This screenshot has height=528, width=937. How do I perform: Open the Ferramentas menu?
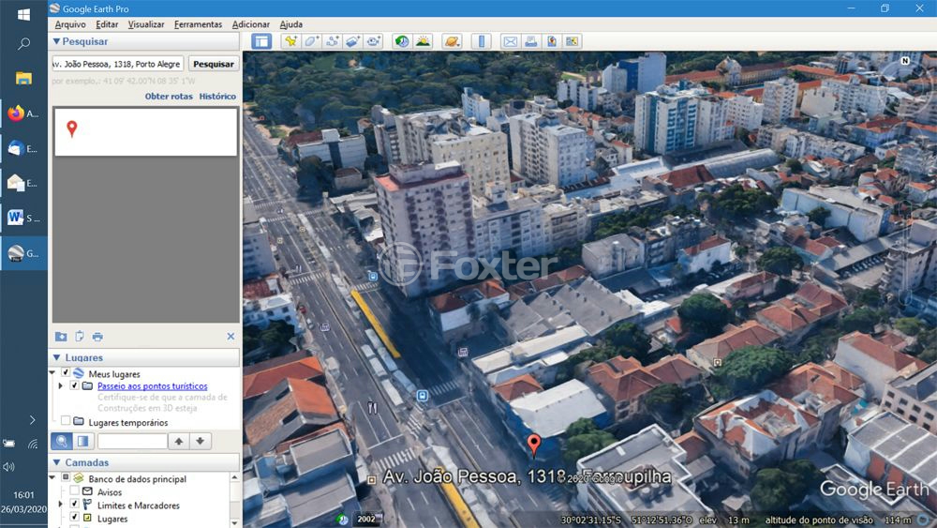tap(198, 24)
